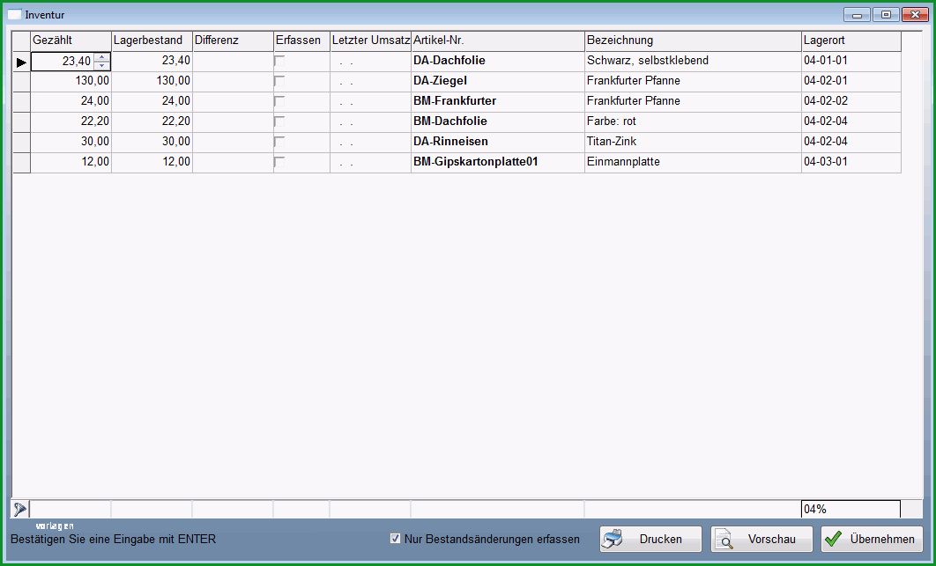This screenshot has width=936, height=566.
Task: Click the Gezählt cell 30,00
Action: point(71,142)
